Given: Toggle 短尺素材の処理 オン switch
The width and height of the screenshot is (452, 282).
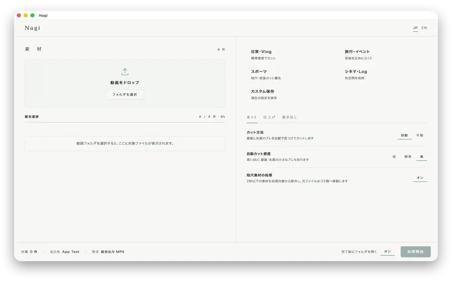Looking at the screenshot, I should [420, 178].
